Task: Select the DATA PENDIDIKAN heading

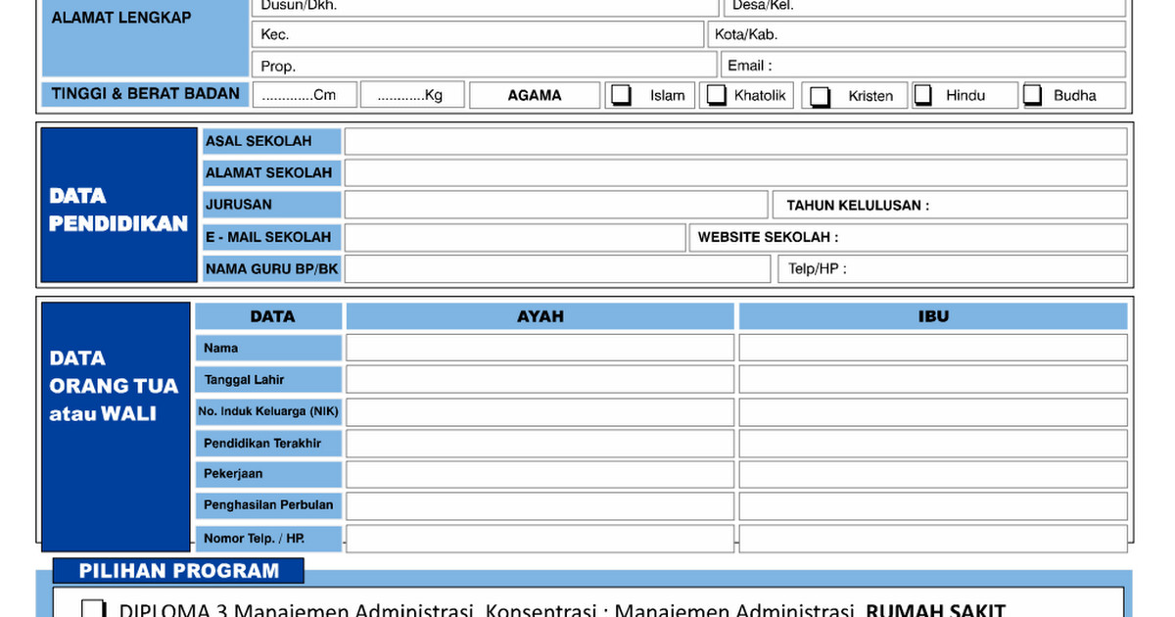Action: [118, 210]
